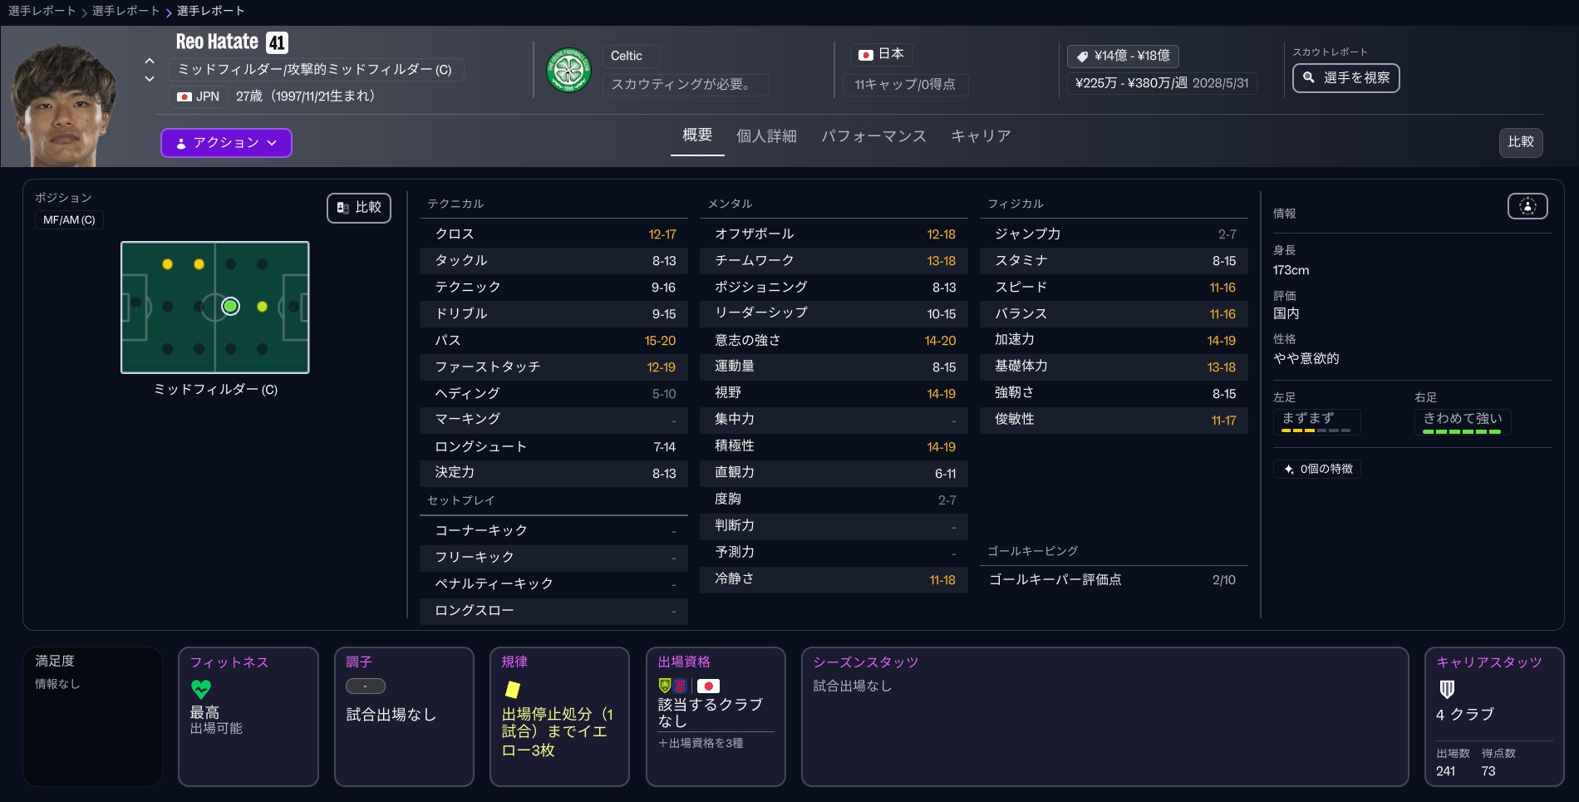Click the green heart fitness icon

(x=201, y=689)
